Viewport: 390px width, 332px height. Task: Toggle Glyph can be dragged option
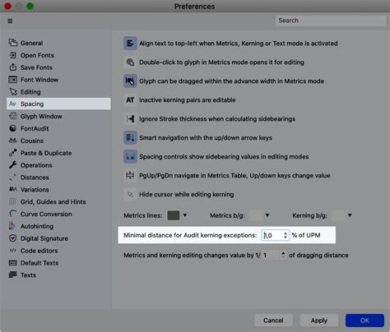click(x=130, y=81)
